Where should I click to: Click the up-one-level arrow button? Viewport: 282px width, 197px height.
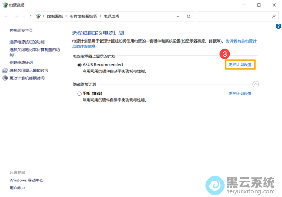point(31,16)
